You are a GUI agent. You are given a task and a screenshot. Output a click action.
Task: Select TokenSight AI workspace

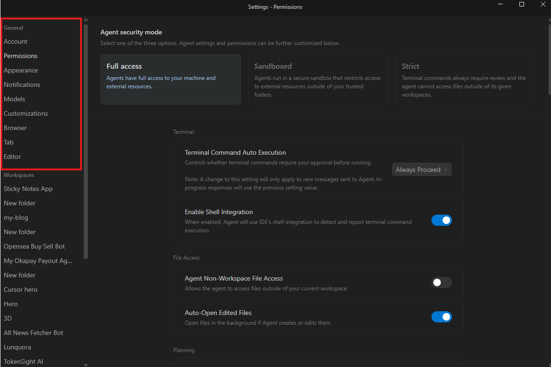23,362
